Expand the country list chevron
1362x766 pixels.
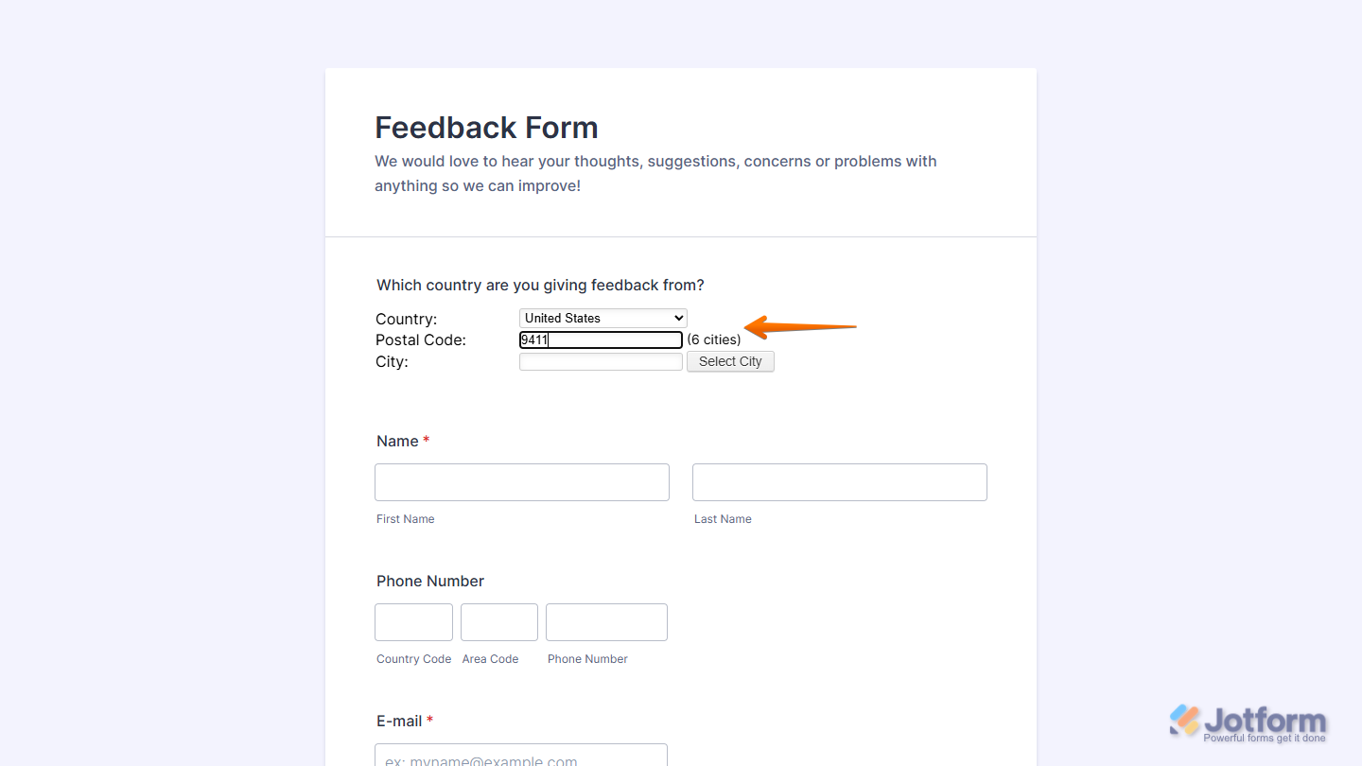(677, 318)
